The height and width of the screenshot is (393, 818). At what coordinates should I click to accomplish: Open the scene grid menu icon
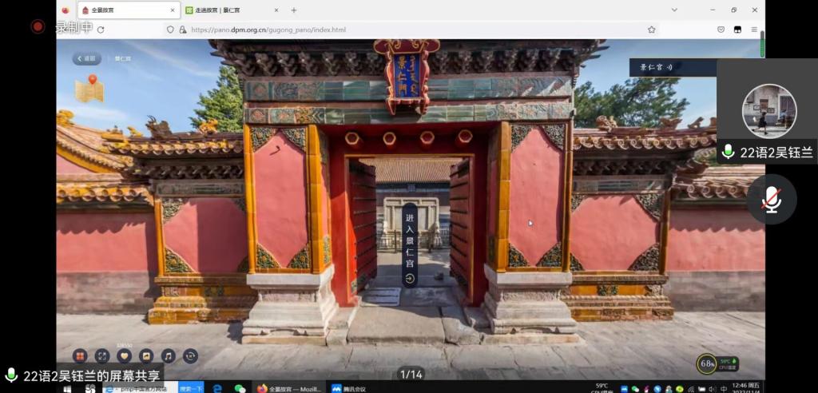80,356
